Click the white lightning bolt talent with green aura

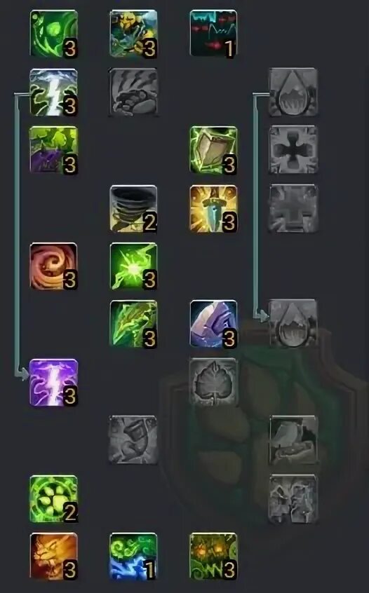(x=54, y=93)
